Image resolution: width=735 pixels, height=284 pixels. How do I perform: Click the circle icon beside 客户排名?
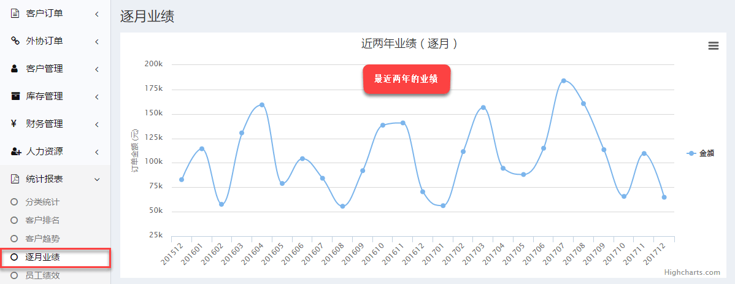14,220
